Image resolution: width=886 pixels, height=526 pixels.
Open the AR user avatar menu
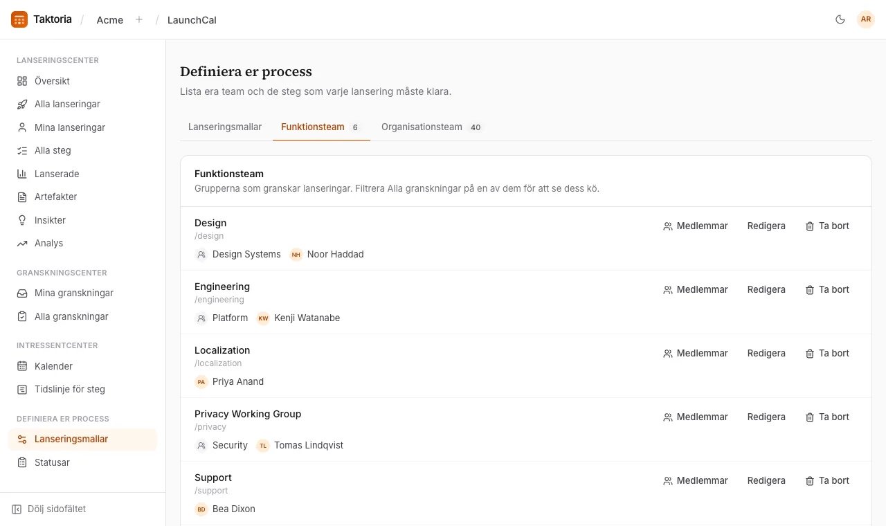pos(866,19)
